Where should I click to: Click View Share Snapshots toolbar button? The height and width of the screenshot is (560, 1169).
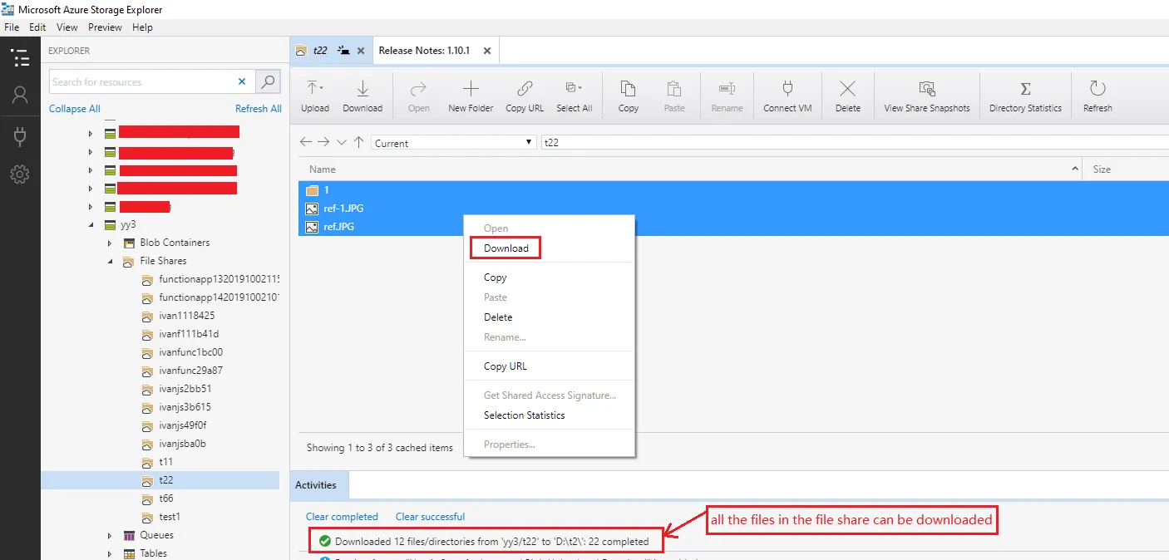click(x=927, y=96)
